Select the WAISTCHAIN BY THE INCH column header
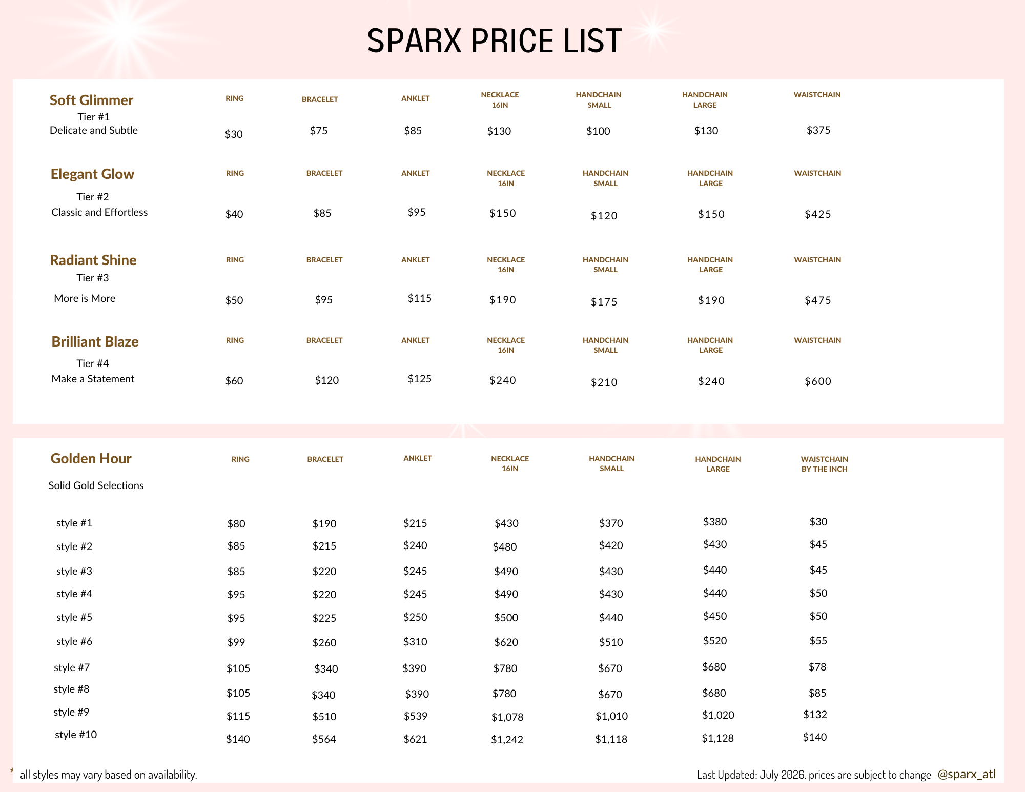This screenshot has height=792, width=1025. pyautogui.click(x=824, y=464)
